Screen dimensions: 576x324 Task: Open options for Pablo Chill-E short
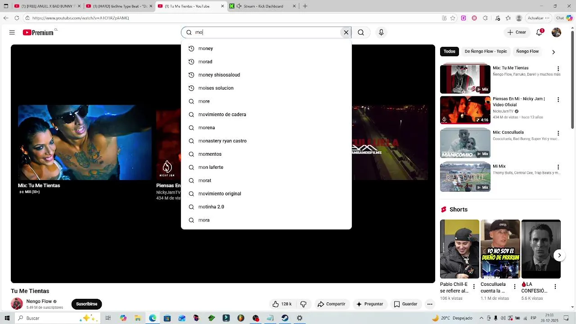pyautogui.click(x=473, y=286)
